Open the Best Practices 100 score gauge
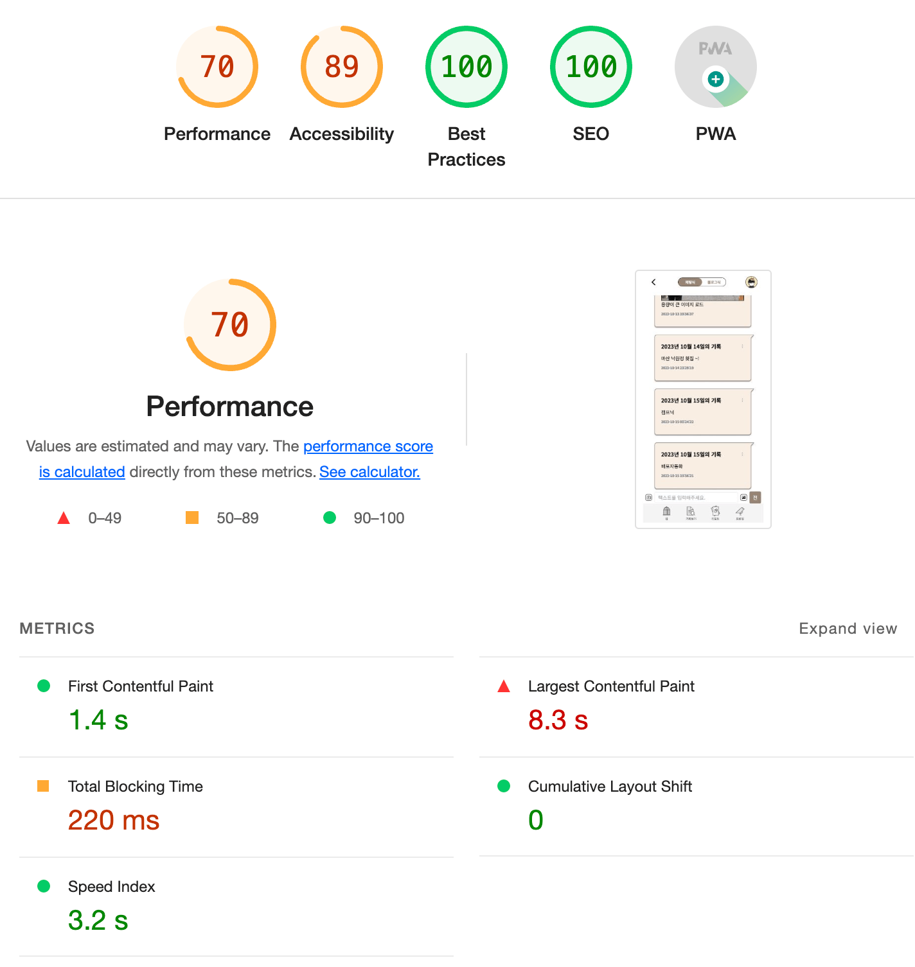The height and width of the screenshot is (967, 915). tap(466, 67)
